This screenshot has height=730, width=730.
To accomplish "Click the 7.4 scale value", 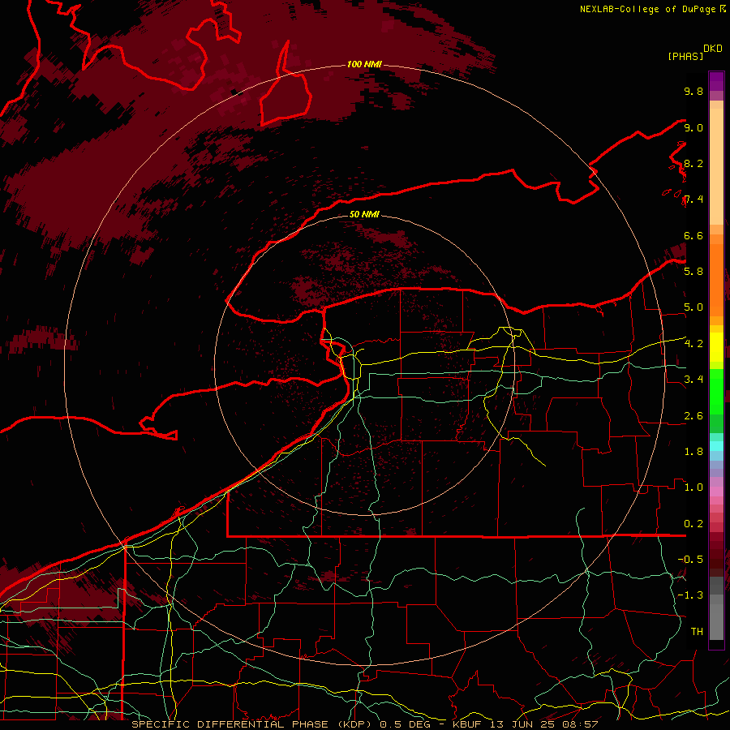I will tap(693, 200).
